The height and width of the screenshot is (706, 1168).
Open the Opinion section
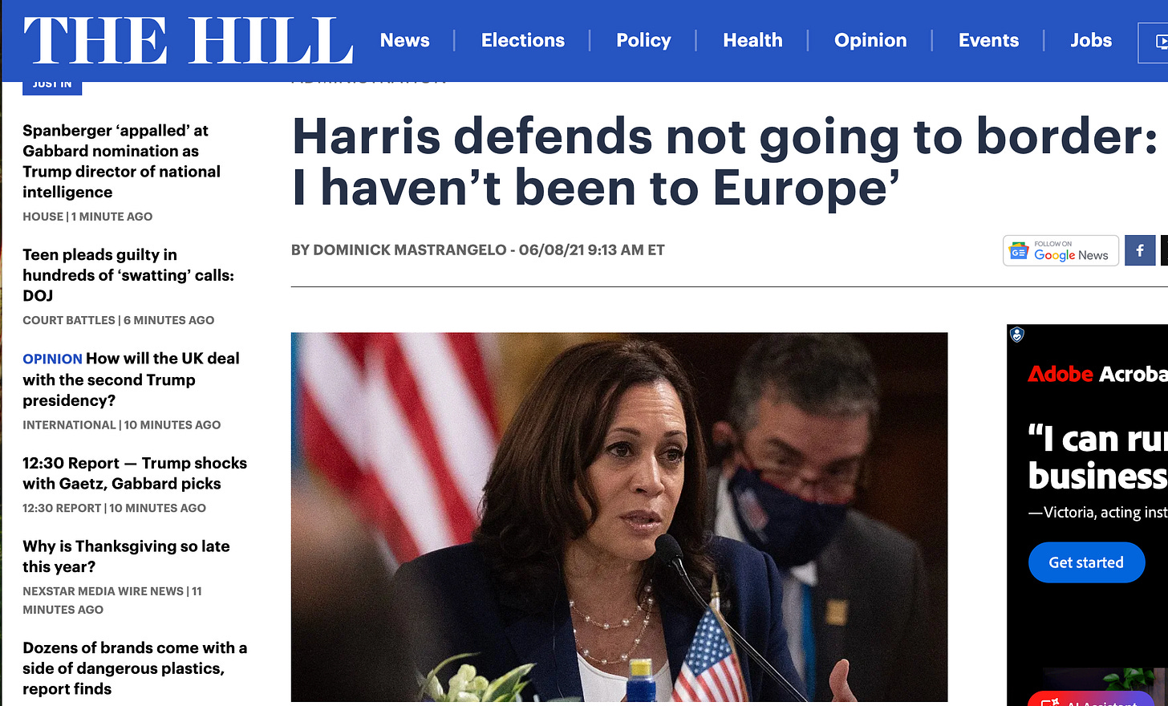click(x=870, y=40)
